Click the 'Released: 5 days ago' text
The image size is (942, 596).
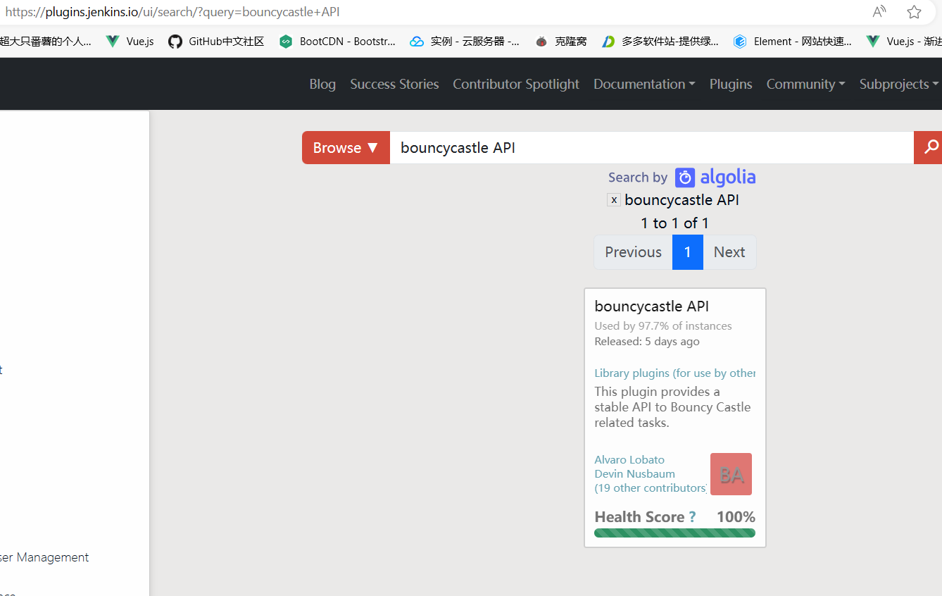(x=647, y=342)
